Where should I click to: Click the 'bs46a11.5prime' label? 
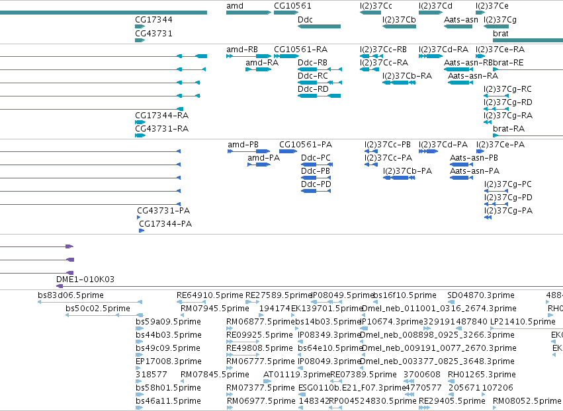(x=168, y=401)
